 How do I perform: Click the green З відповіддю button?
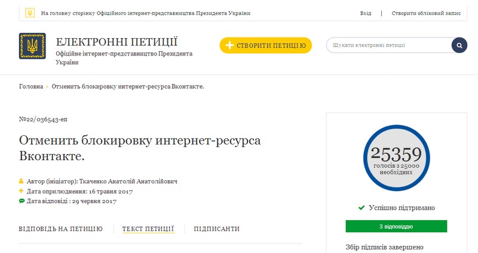click(396, 227)
